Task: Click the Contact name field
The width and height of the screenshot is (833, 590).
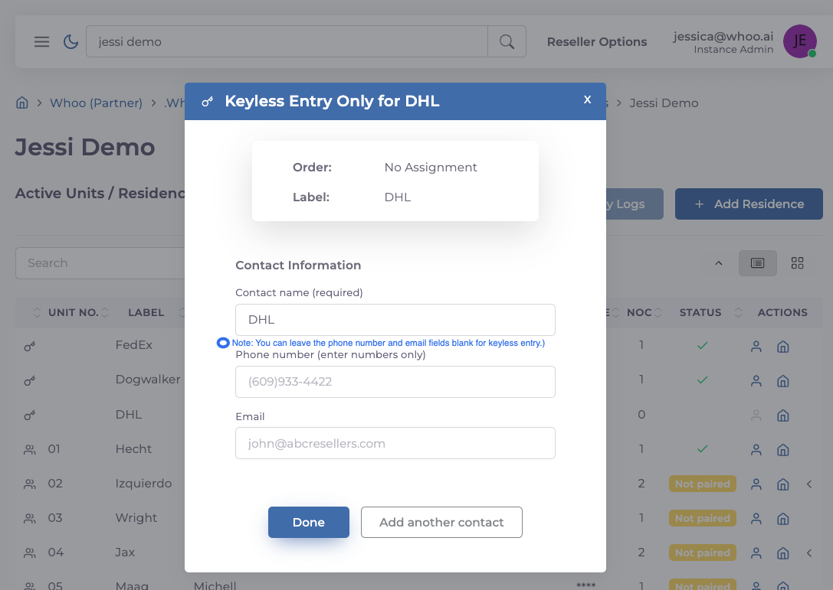Action: (x=395, y=320)
